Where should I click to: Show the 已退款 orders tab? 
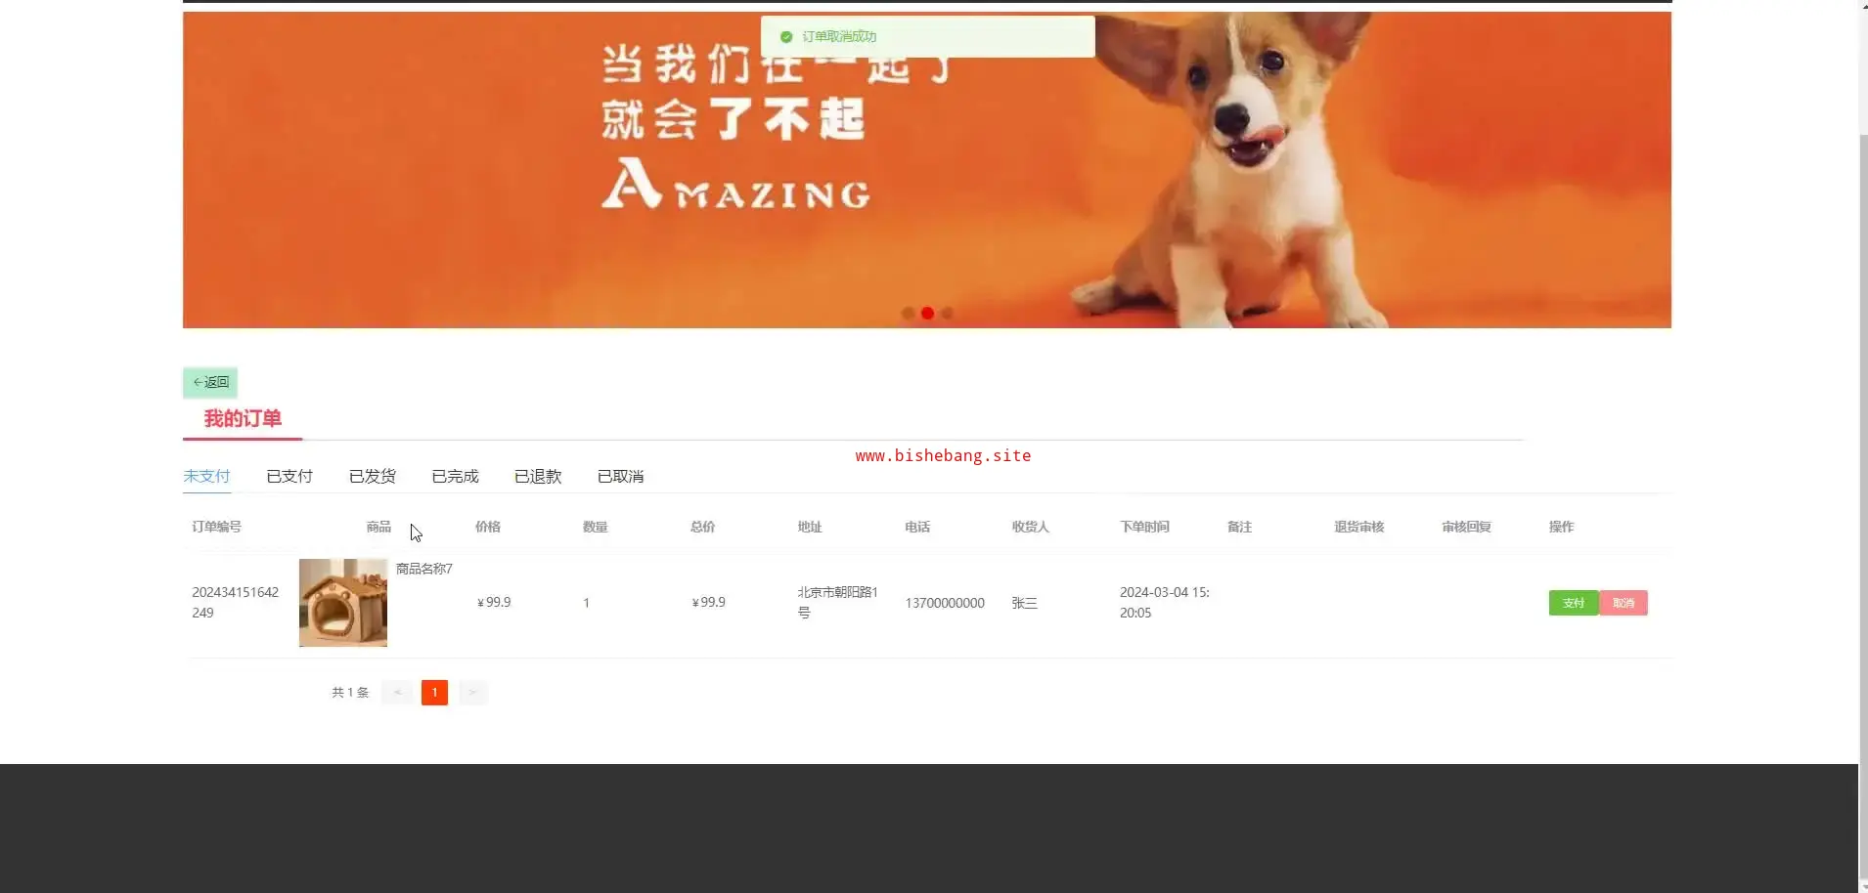tap(538, 476)
